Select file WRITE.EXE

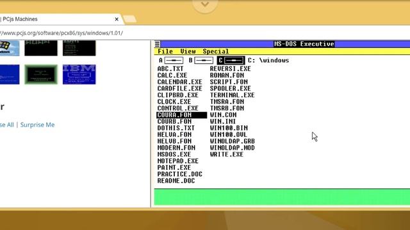tap(226, 155)
